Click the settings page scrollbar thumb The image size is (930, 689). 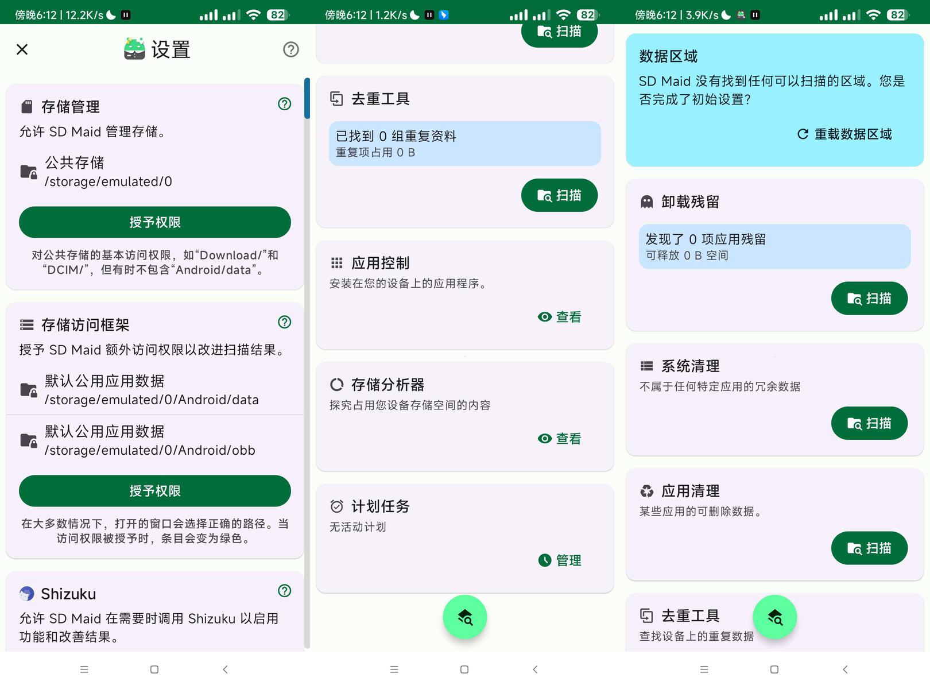(307, 98)
